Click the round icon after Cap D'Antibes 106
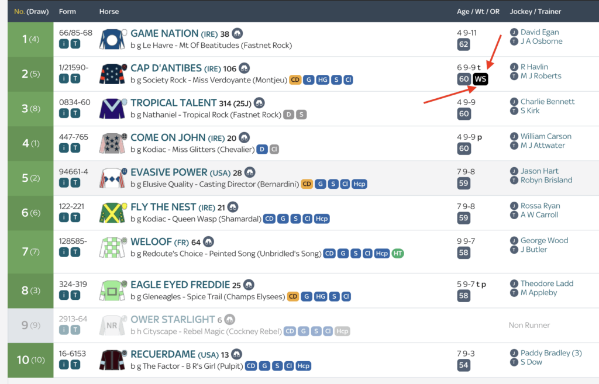This screenshot has width=599, height=384. (244, 68)
